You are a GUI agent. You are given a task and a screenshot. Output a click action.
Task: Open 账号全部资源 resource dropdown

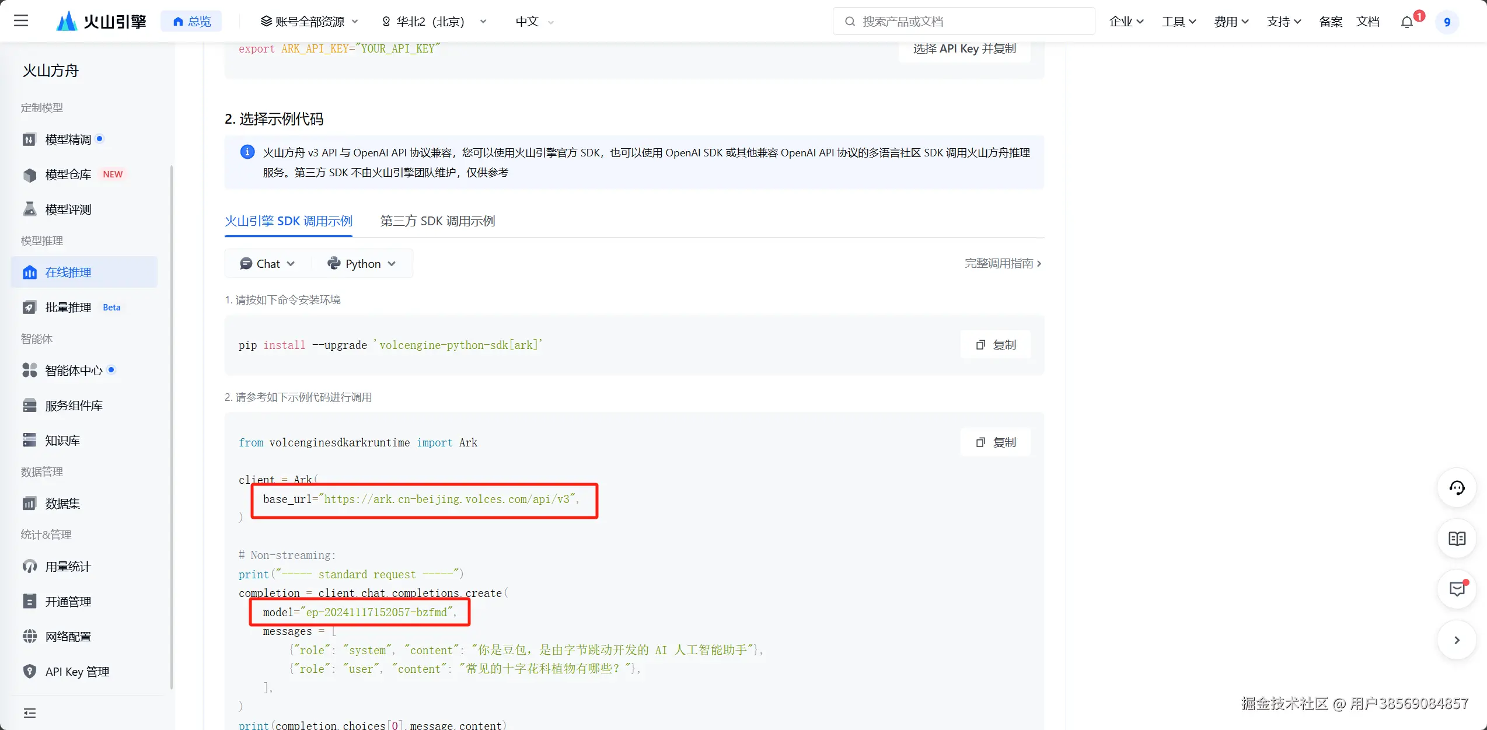pyautogui.click(x=309, y=22)
